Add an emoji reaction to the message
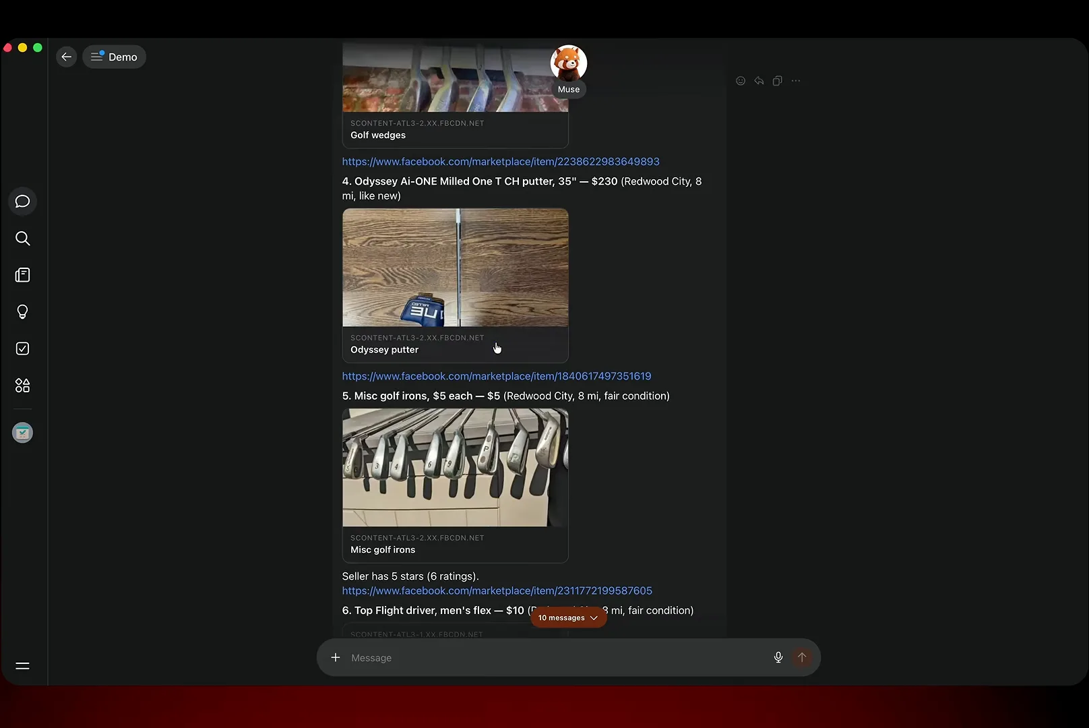Screen dimensions: 1089x728 (x=741, y=81)
